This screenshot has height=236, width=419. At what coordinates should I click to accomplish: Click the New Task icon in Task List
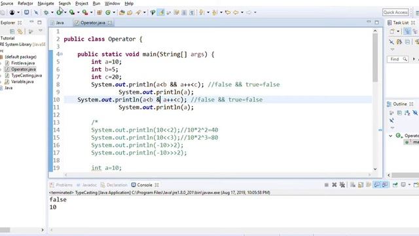point(392,31)
